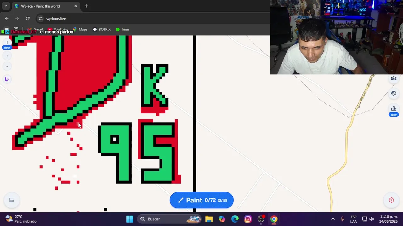Click the 'new' badge under info button
The width and height of the screenshot is (403, 226).
(x=7, y=48)
